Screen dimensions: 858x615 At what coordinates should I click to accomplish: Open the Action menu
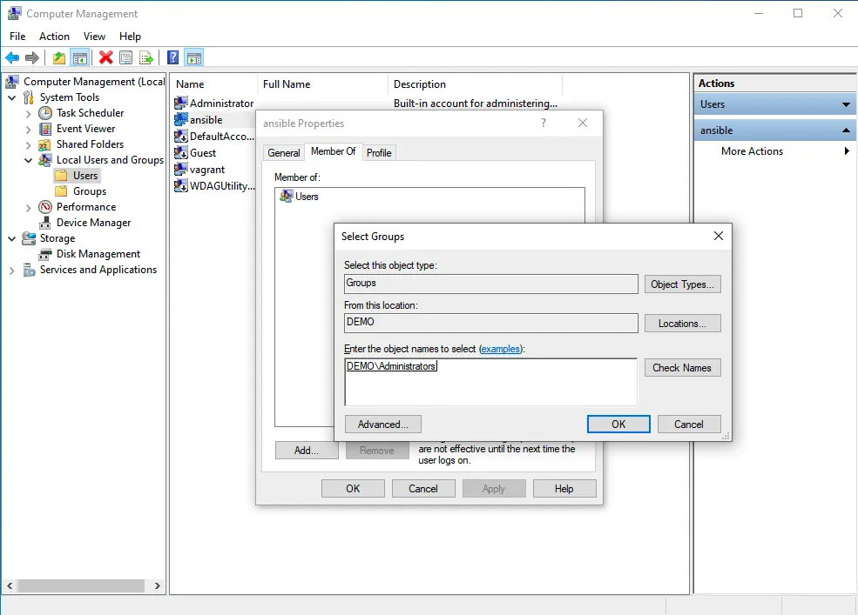tap(54, 36)
